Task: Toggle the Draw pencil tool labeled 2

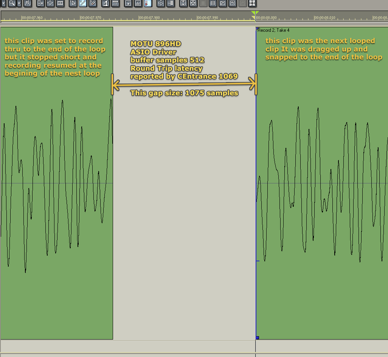Action: (x=82, y=3)
